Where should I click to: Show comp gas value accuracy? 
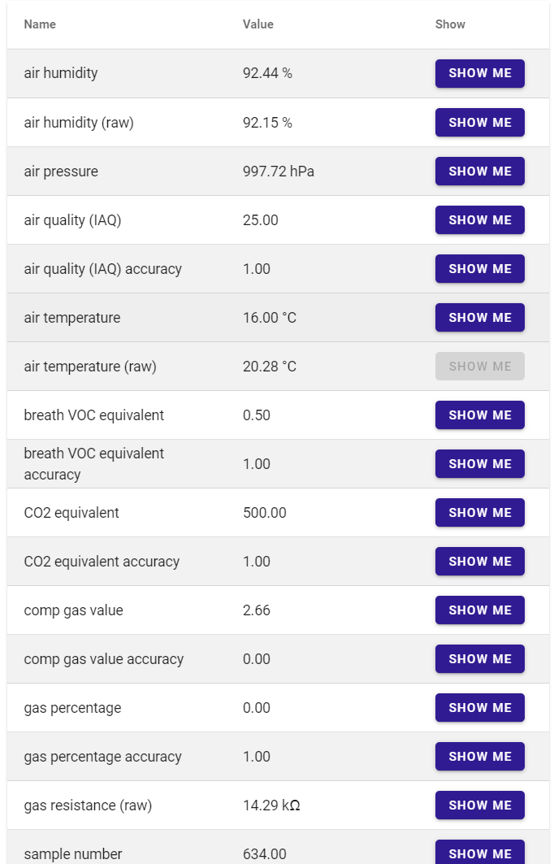coord(479,659)
